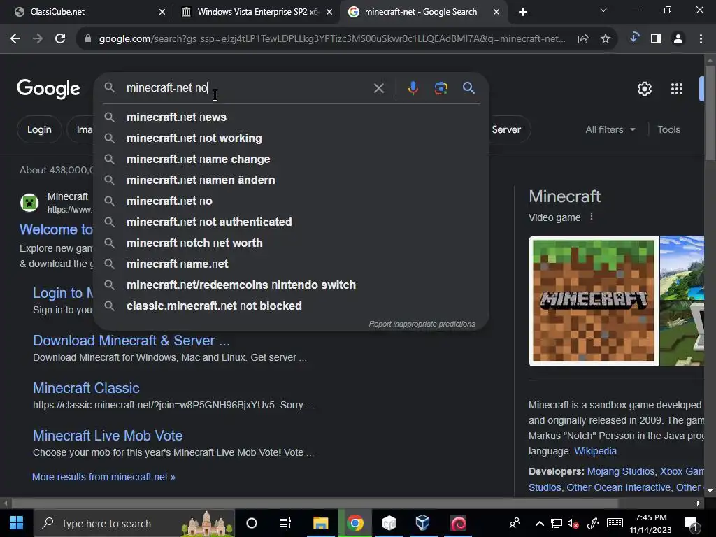The image size is (716, 537).
Task: Expand the All filters dropdown
Action: [x=610, y=129]
